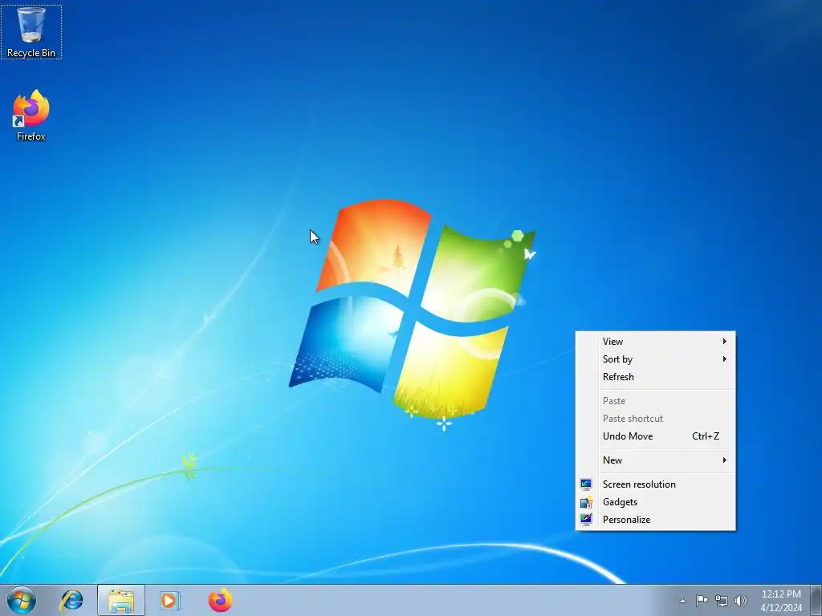The image size is (822, 616).
Task: Open the network status tray icon
Action: point(722,601)
